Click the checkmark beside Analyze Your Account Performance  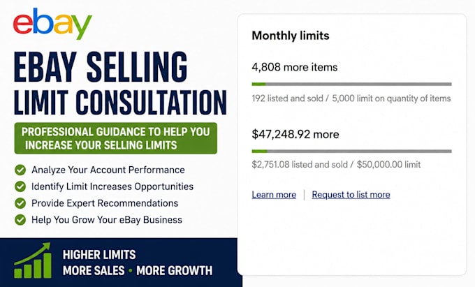coord(20,170)
